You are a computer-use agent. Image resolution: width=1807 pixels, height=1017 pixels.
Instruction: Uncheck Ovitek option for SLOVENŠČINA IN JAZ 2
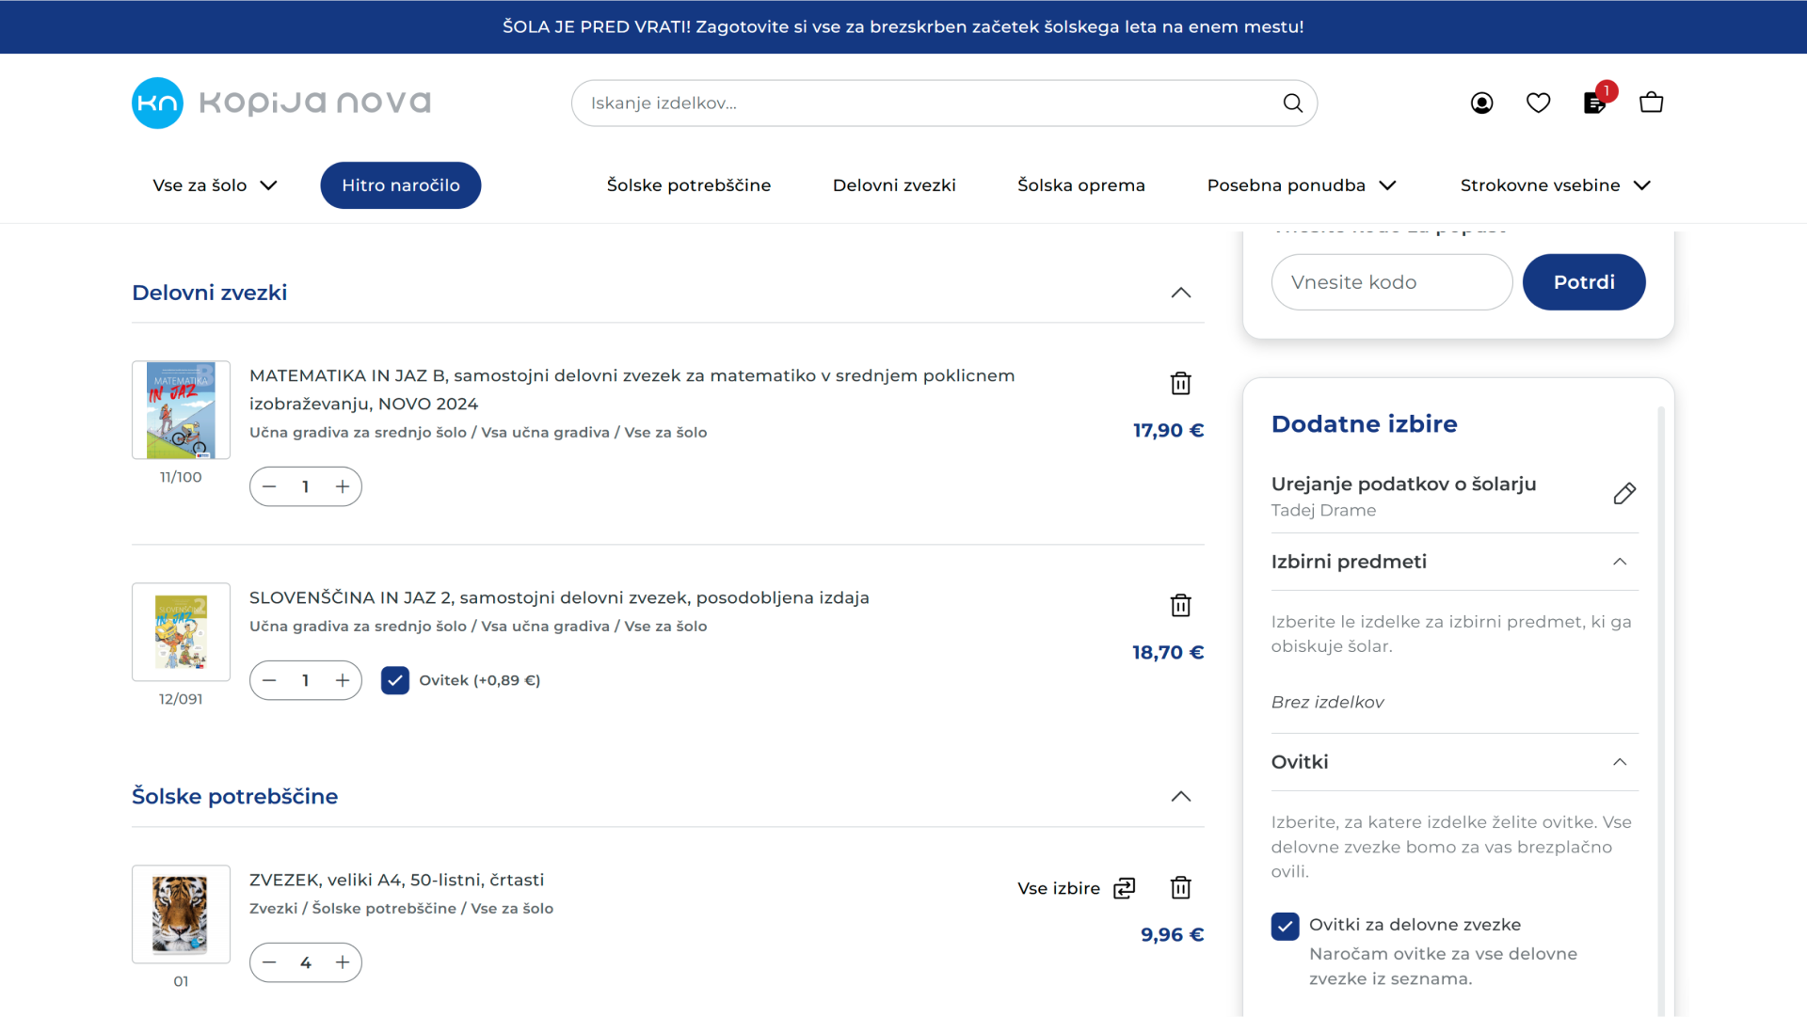click(395, 680)
